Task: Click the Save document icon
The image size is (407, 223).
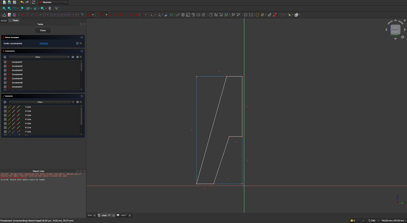Action: (14, 2)
